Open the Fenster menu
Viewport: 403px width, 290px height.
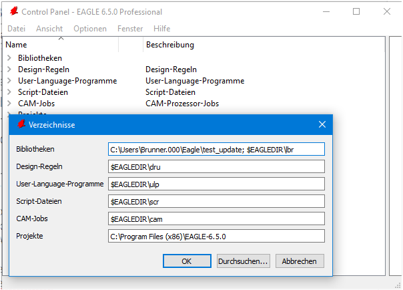[130, 29]
